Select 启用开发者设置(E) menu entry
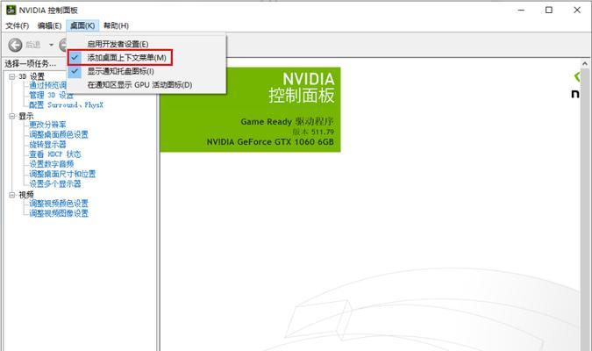This screenshot has width=592, height=351. pos(146,44)
